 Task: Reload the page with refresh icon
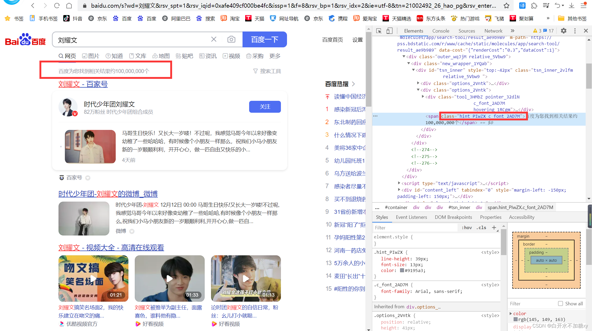point(57,6)
